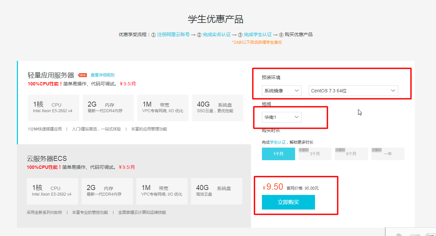Image resolution: width=436 pixels, height=236 pixels.
Task: Click the 1分钟快速搭建应用 text
Action: (45, 129)
